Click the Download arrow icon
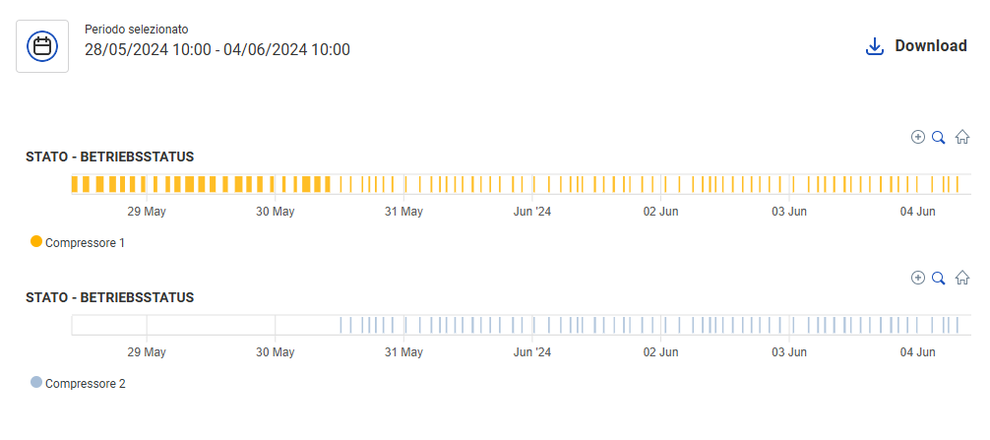The width and height of the screenshot is (990, 440). point(874,46)
